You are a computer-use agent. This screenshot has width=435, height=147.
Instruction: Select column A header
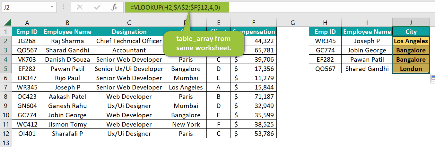(x=27, y=22)
